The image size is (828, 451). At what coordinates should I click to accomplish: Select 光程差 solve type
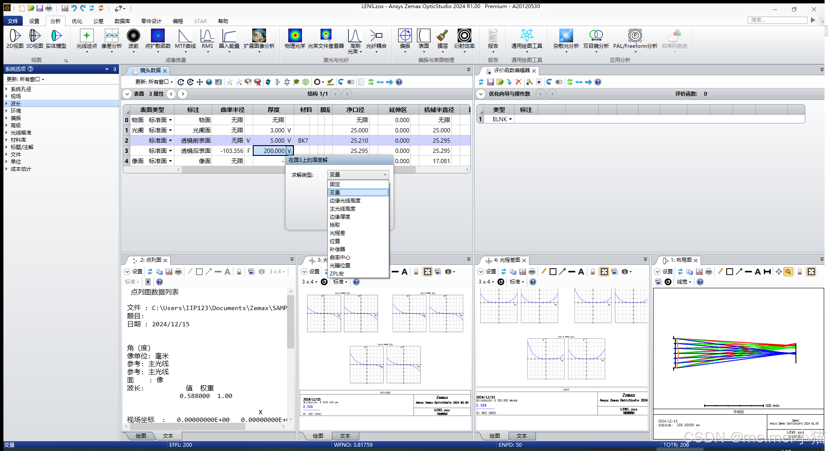pyautogui.click(x=358, y=233)
